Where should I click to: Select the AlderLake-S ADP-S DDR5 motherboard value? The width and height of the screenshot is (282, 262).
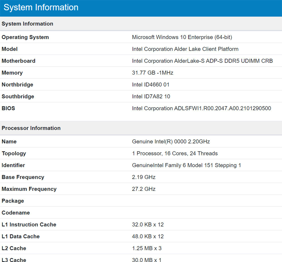[202, 61]
